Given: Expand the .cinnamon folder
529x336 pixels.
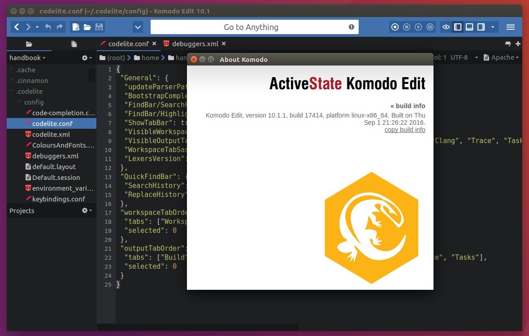Looking at the screenshot, I should click(11, 80).
